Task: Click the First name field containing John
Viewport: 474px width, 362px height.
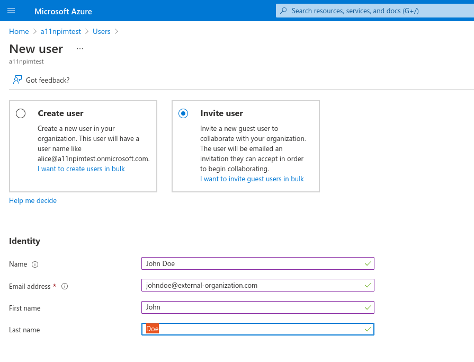Action: [258, 307]
